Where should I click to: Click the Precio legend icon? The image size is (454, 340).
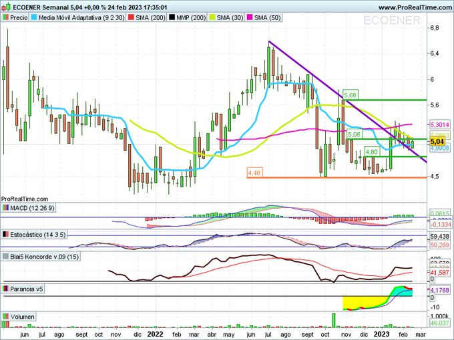tap(5, 17)
